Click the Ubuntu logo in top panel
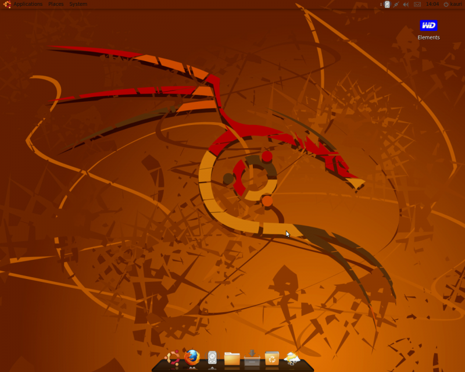 pyautogui.click(x=7, y=4)
